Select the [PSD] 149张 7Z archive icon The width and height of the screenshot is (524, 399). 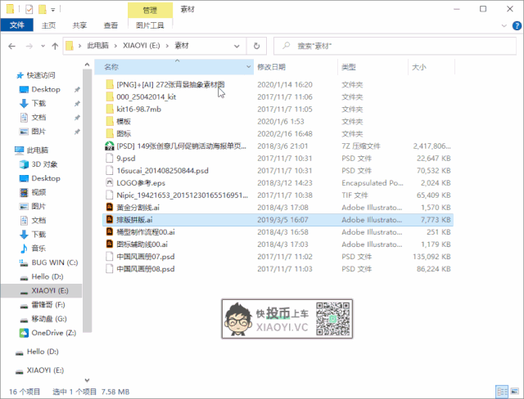[110, 146]
